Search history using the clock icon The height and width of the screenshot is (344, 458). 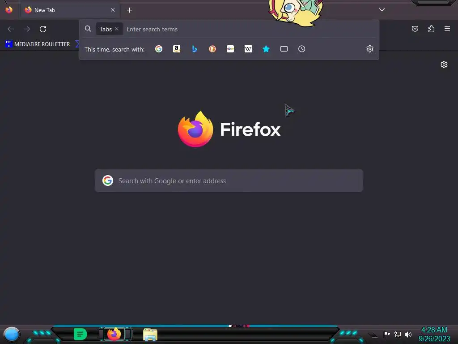coord(302,49)
